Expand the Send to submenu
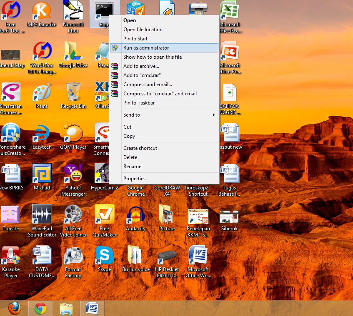The image size is (353, 316). pyautogui.click(x=132, y=114)
